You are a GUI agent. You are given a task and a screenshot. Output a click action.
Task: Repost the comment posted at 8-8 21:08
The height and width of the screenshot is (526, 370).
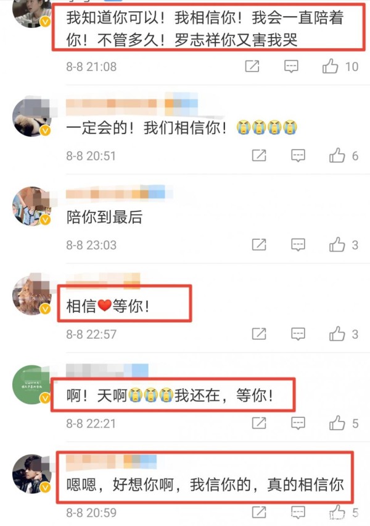point(252,66)
